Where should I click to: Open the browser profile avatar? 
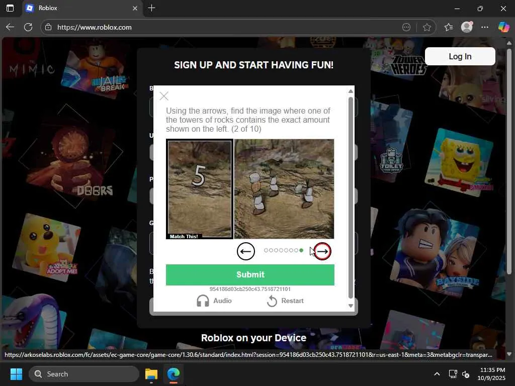tap(467, 27)
